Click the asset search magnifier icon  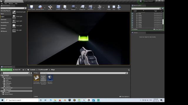(126, 73)
